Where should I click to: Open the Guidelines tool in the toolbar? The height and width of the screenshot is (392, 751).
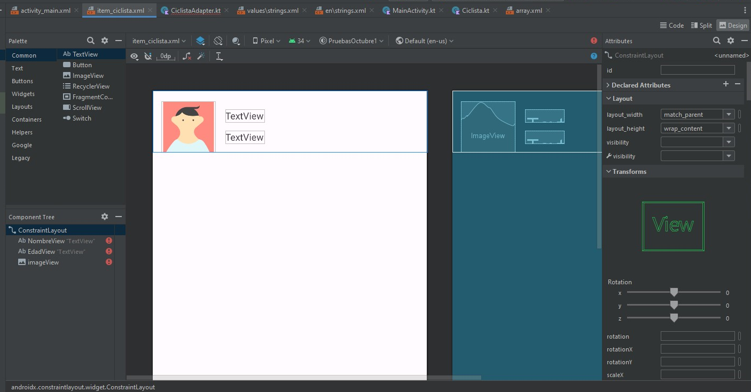[219, 56]
